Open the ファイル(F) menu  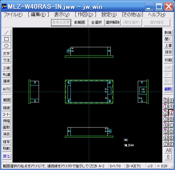click(13, 15)
